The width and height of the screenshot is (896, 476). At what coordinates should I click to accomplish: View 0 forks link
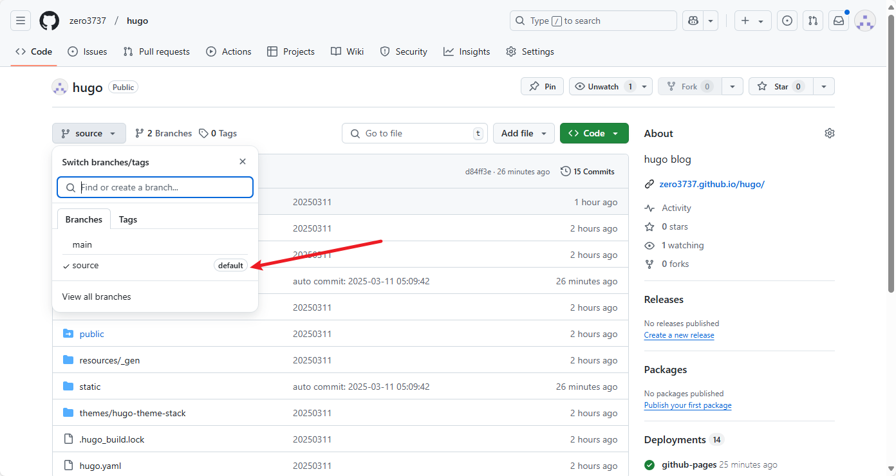tap(675, 264)
